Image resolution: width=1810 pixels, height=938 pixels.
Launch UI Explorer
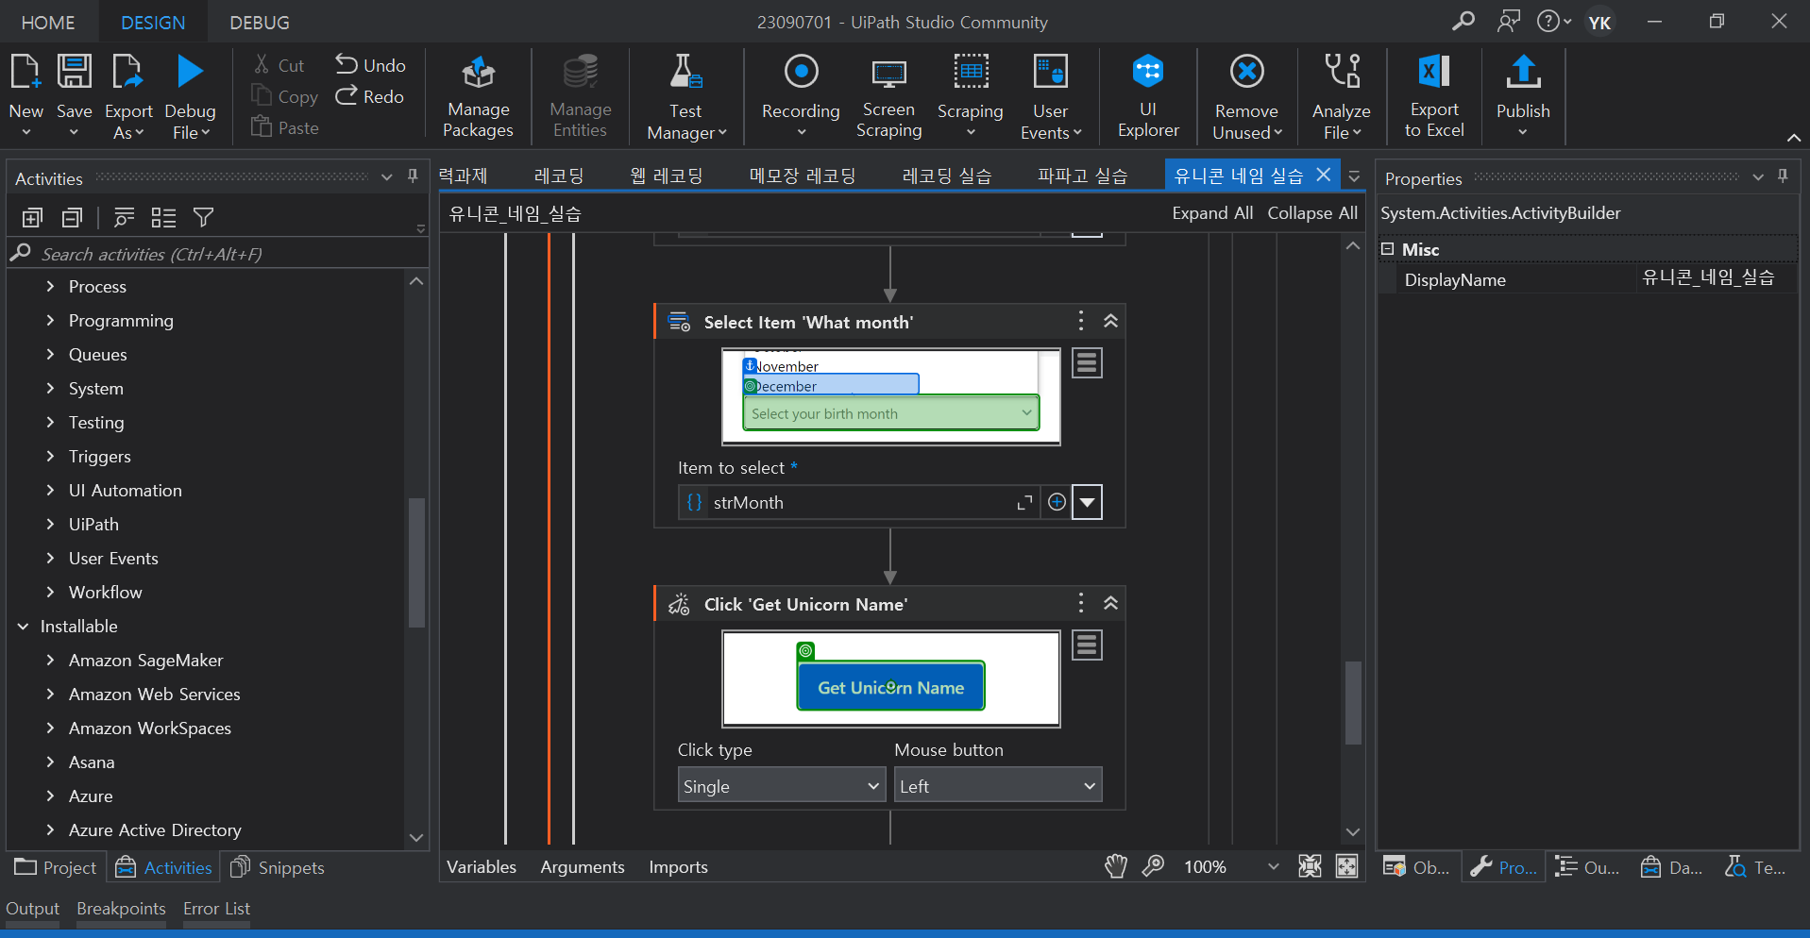[1148, 96]
